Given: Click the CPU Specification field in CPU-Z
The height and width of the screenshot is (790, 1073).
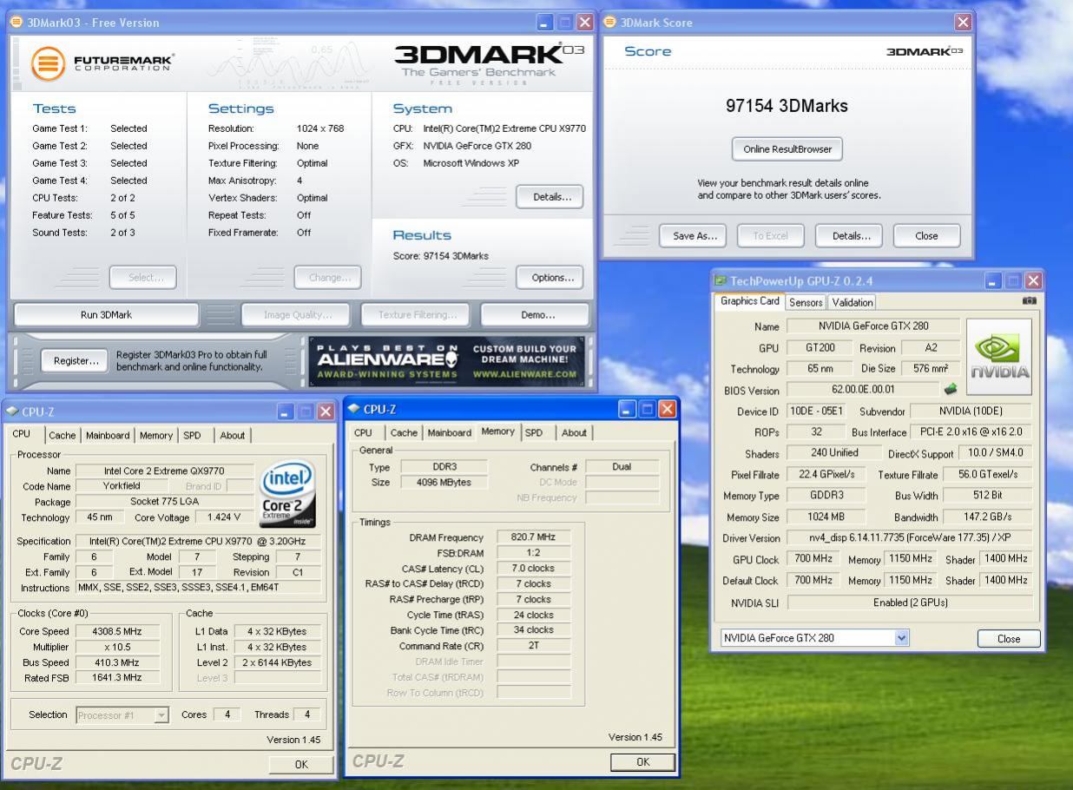Looking at the screenshot, I should [199, 541].
